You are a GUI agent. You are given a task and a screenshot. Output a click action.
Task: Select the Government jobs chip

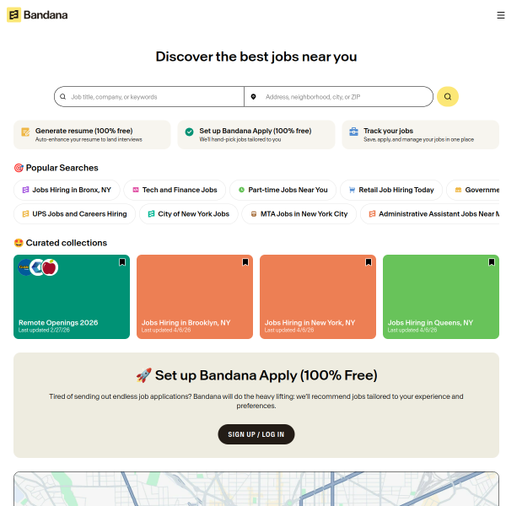tap(473, 190)
